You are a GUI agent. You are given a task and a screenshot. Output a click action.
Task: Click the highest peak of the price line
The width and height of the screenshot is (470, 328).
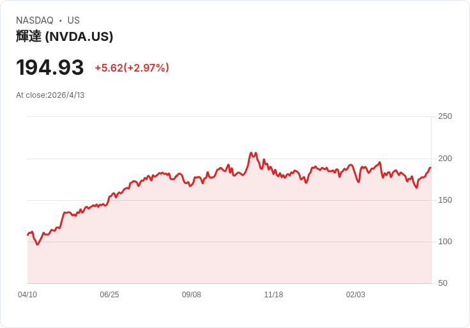tap(251, 153)
